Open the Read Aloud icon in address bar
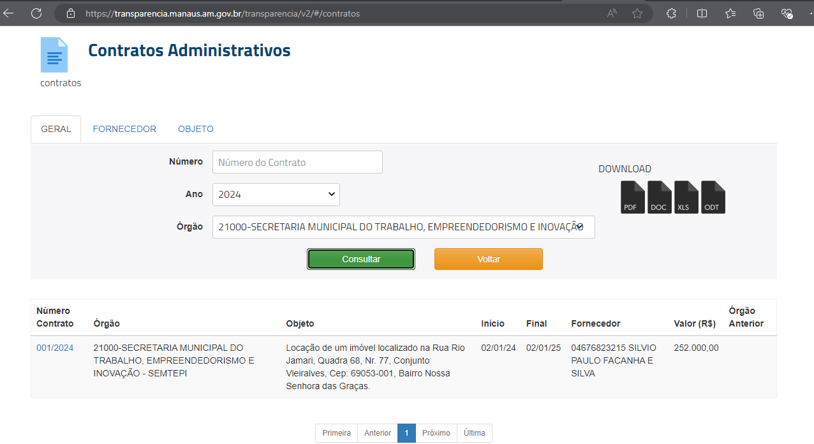 click(612, 13)
